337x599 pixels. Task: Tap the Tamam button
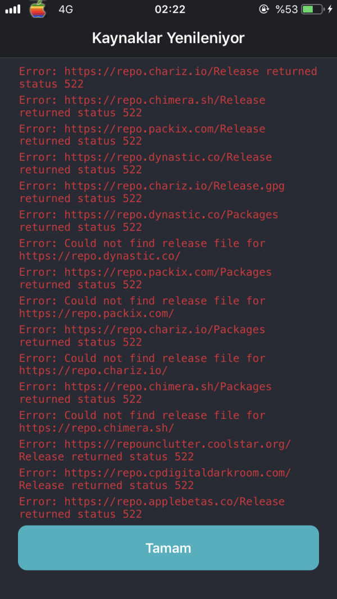coord(168,548)
